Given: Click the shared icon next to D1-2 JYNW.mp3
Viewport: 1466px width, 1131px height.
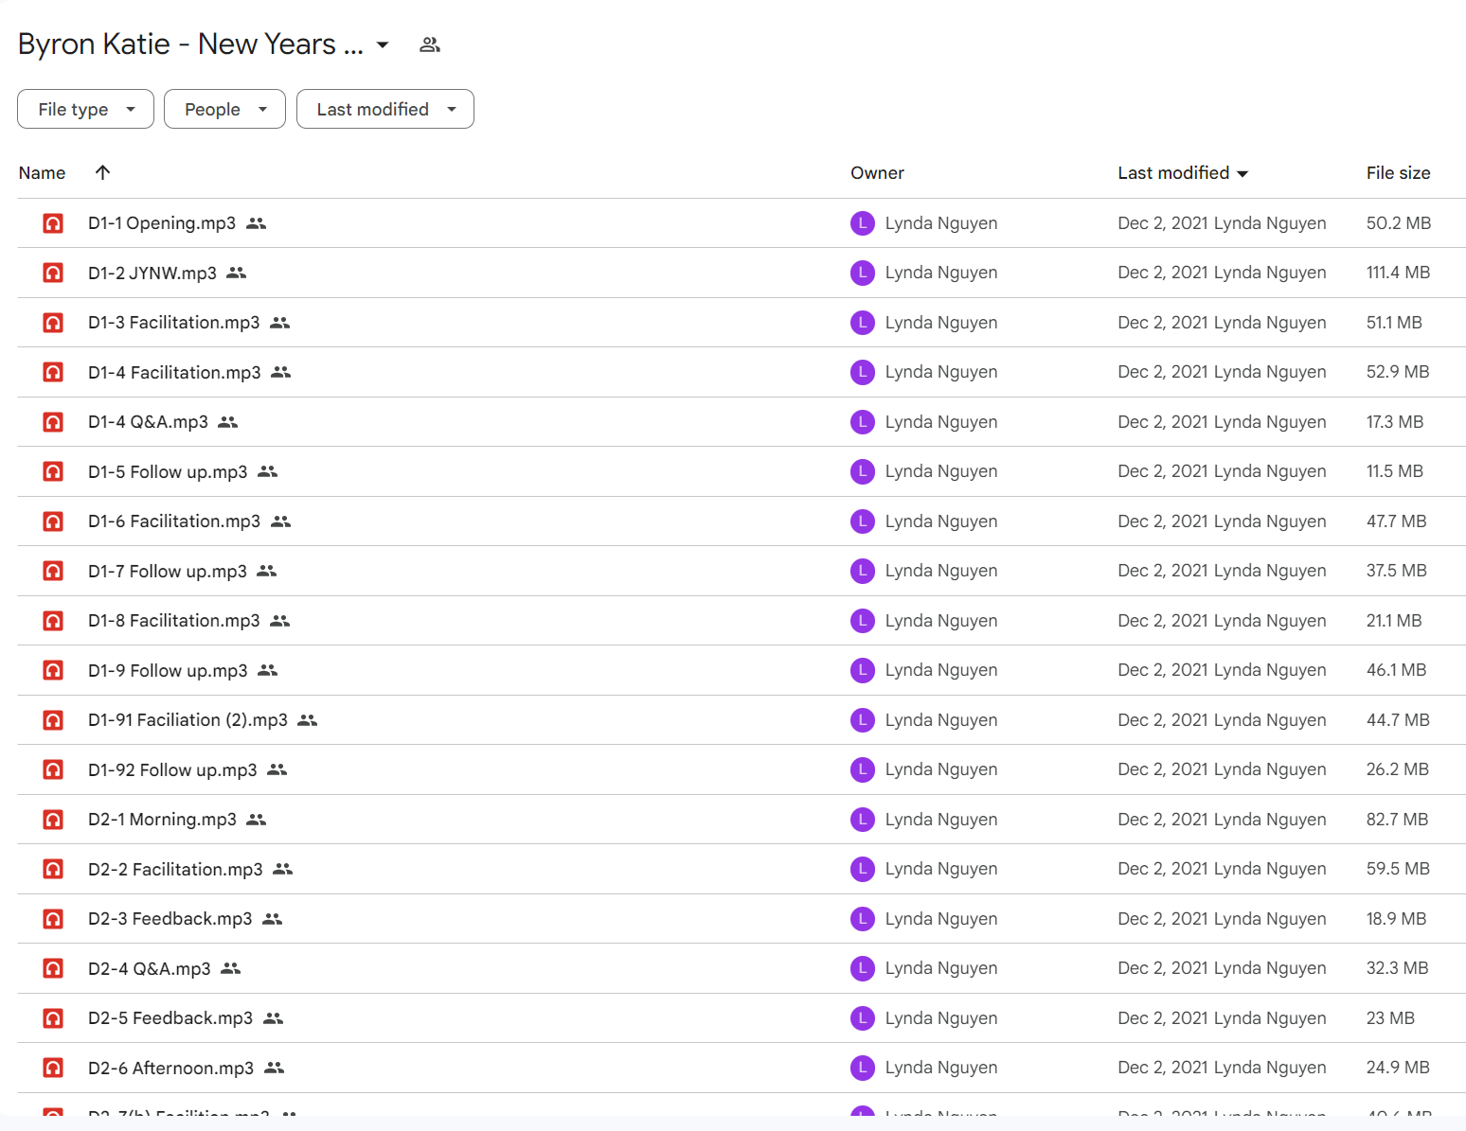Looking at the screenshot, I should tap(237, 273).
